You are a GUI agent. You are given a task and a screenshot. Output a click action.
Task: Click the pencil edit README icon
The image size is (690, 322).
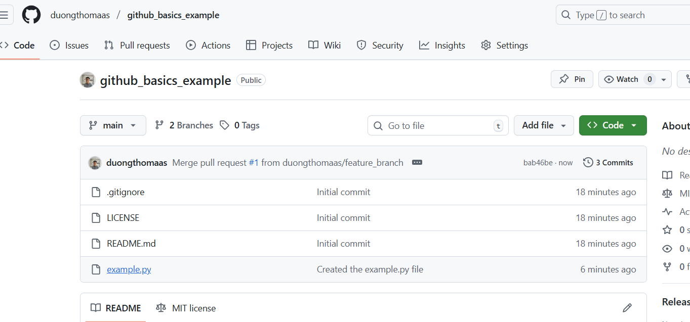click(627, 308)
